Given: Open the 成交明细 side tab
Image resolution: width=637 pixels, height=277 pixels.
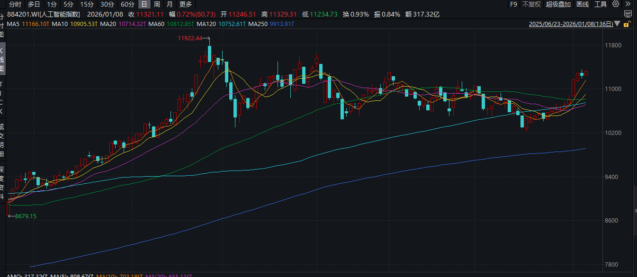Looking at the screenshot, I should pyautogui.click(x=2, y=140).
